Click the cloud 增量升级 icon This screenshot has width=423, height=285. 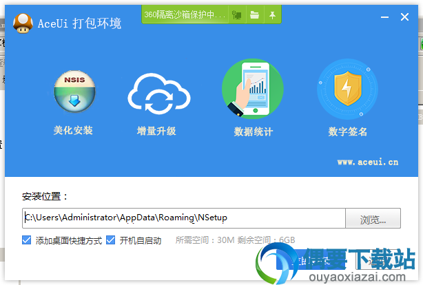[159, 94]
